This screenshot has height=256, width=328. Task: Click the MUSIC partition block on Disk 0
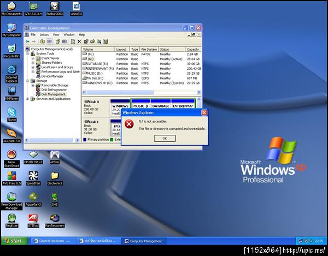pyautogui.click(x=141, y=104)
